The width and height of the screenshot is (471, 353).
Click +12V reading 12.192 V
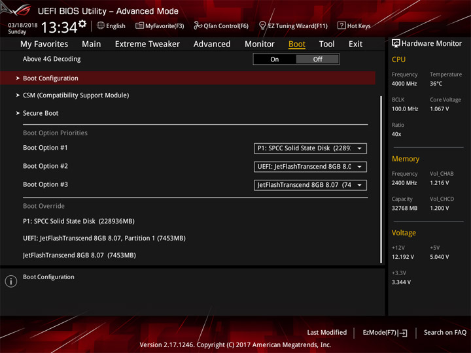pyautogui.click(x=402, y=257)
